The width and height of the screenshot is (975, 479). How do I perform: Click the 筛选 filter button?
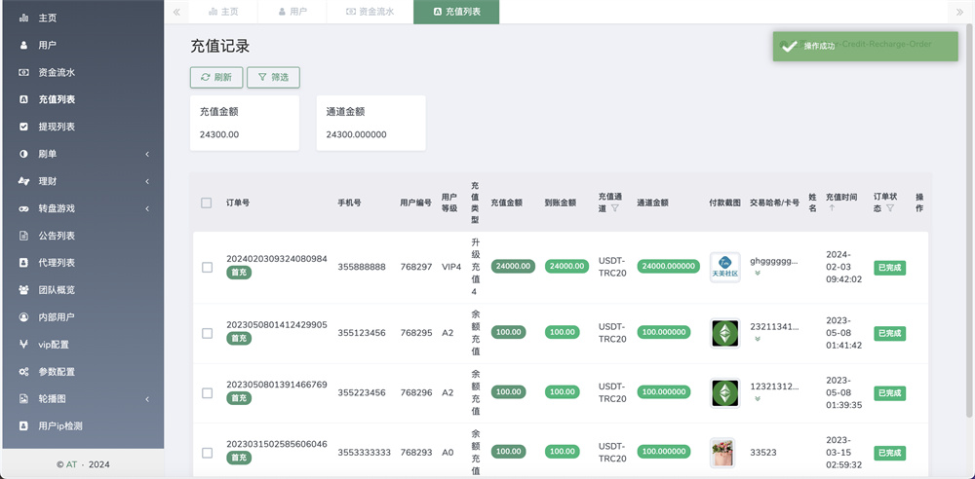(x=273, y=77)
